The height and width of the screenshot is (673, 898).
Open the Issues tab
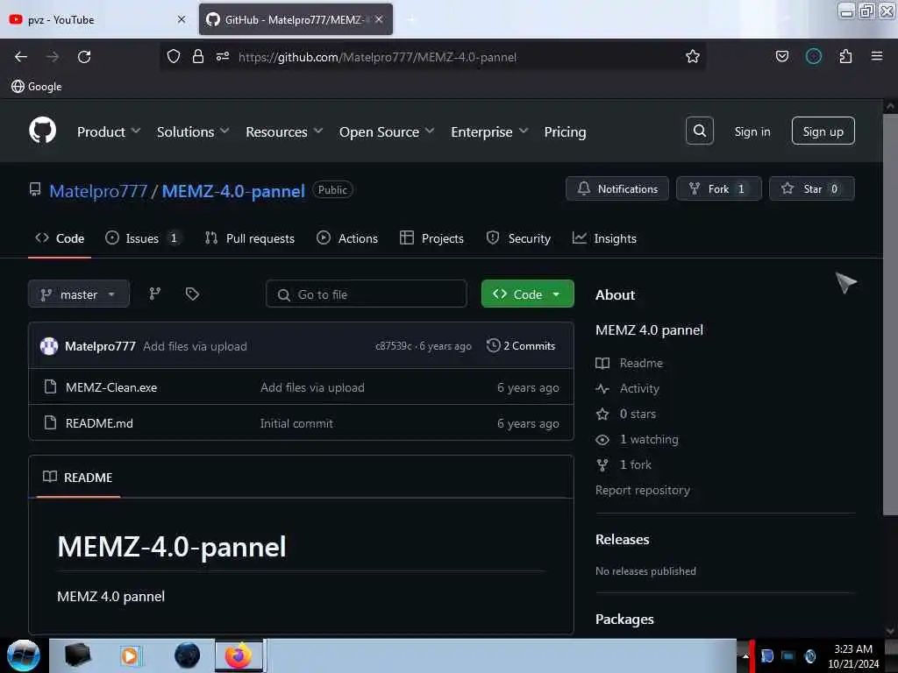tap(143, 238)
